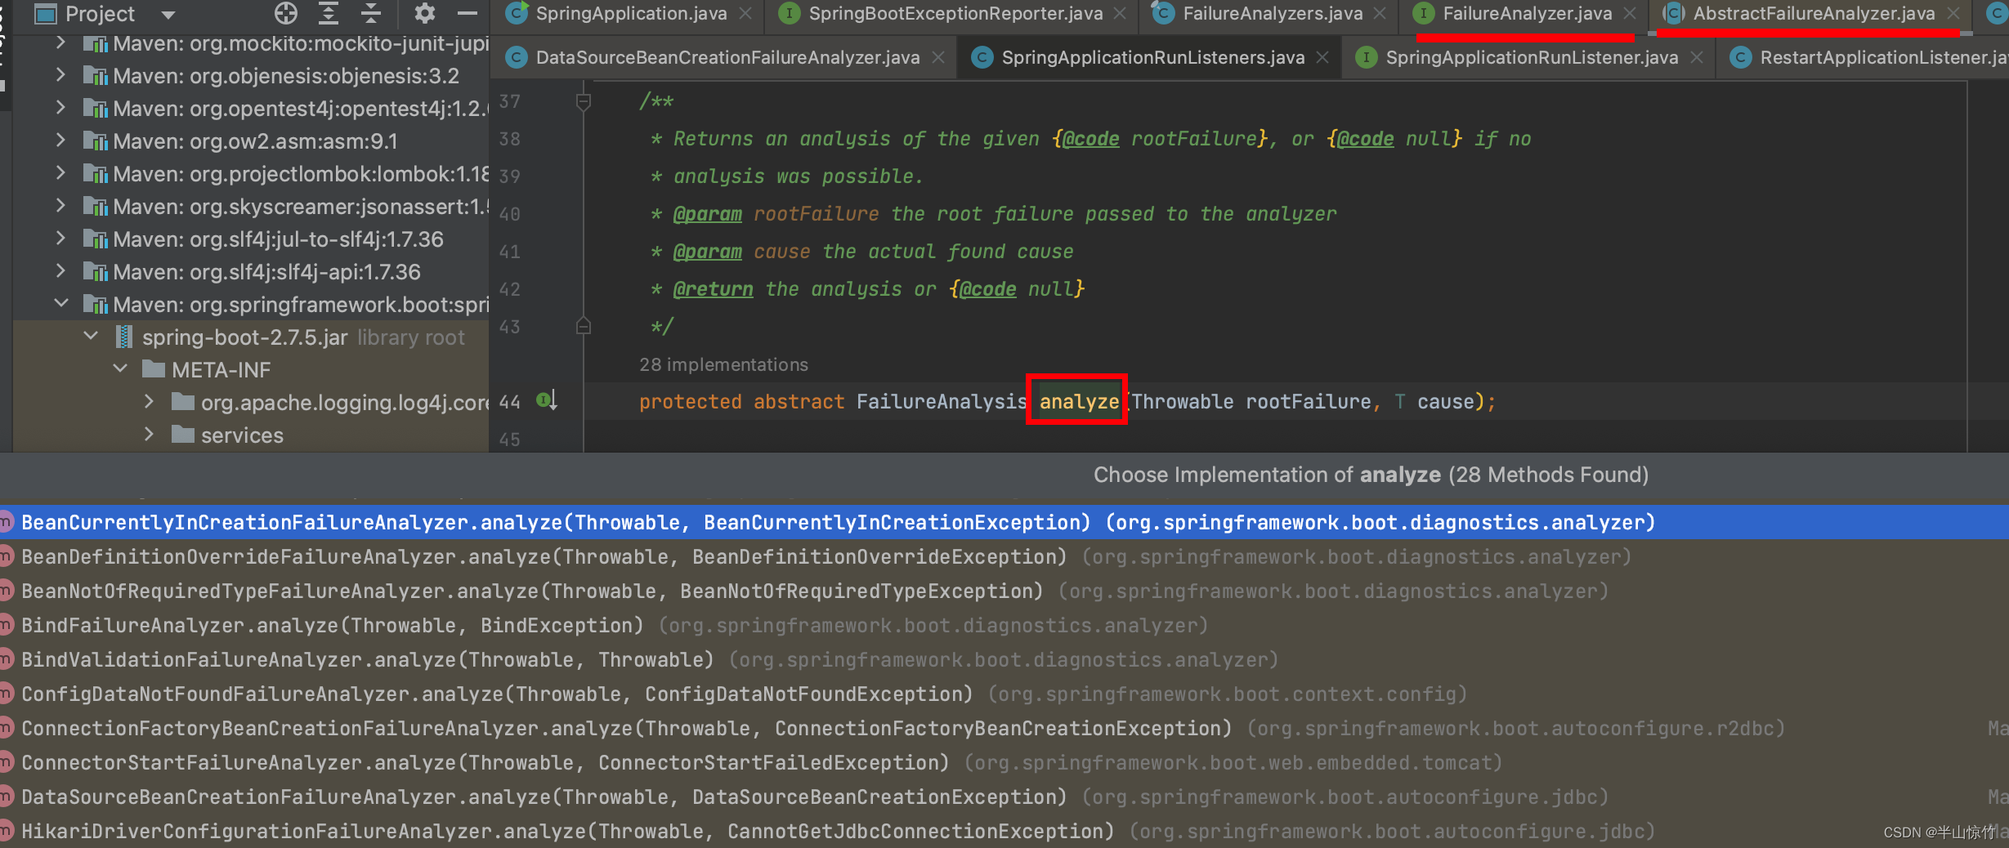Choose BeanNotOfRequiredTypeFailureAnalyzer.analyze implementation
The image size is (2009, 848).
click(x=1004, y=591)
